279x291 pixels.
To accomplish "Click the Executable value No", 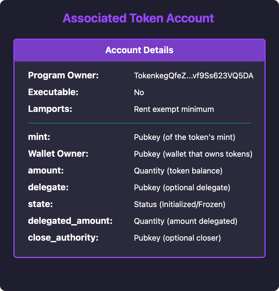I will [139, 93].
